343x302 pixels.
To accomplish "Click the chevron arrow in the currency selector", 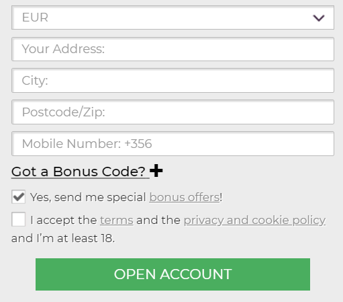I will coord(319,18).
